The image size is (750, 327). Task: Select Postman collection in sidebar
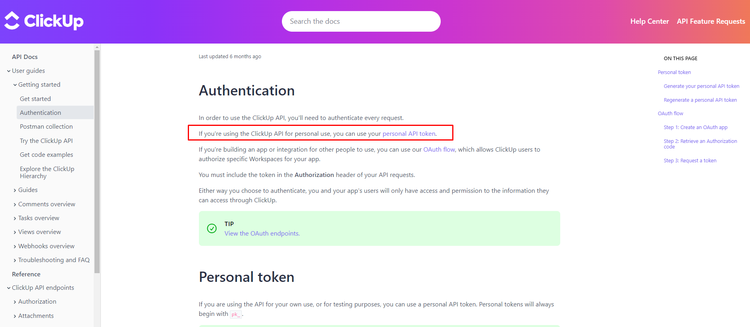click(x=46, y=127)
